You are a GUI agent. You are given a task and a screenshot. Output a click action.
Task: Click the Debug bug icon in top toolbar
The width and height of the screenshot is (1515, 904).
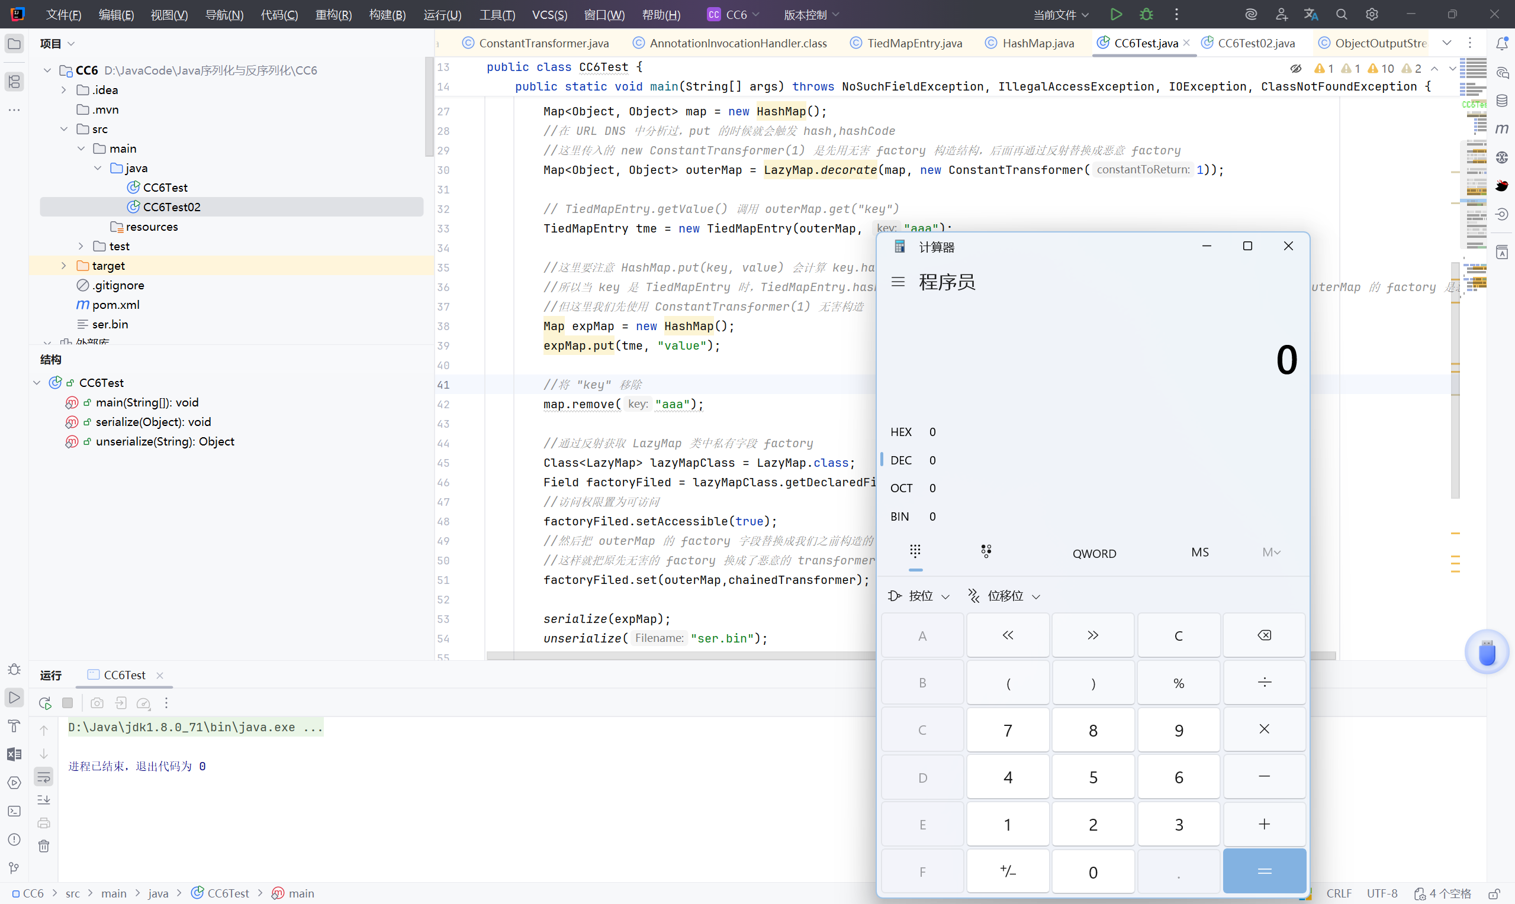pyautogui.click(x=1146, y=14)
